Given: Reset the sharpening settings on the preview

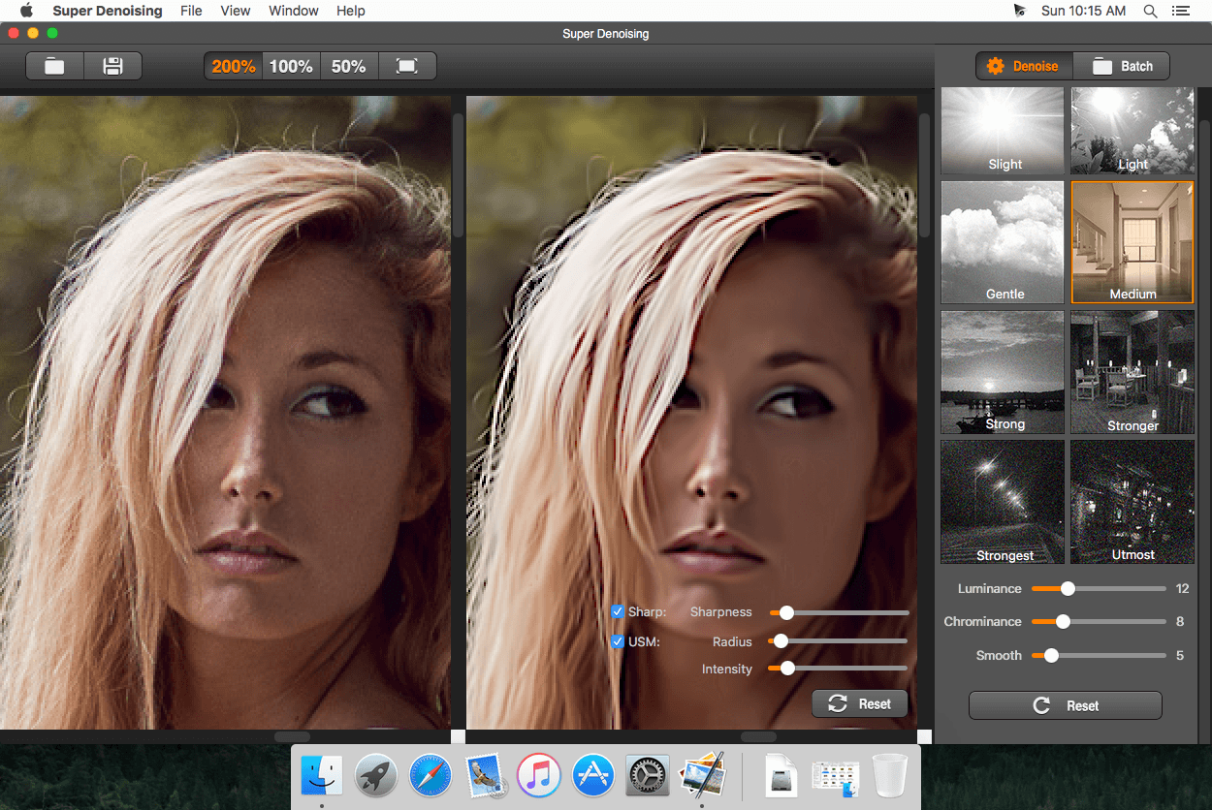Looking at the screenshot, I should click(x=859, y=704).
